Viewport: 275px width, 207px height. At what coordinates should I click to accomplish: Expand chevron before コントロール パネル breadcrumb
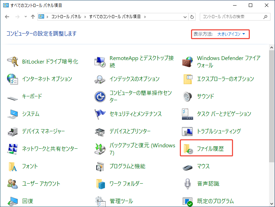point(47,17)
